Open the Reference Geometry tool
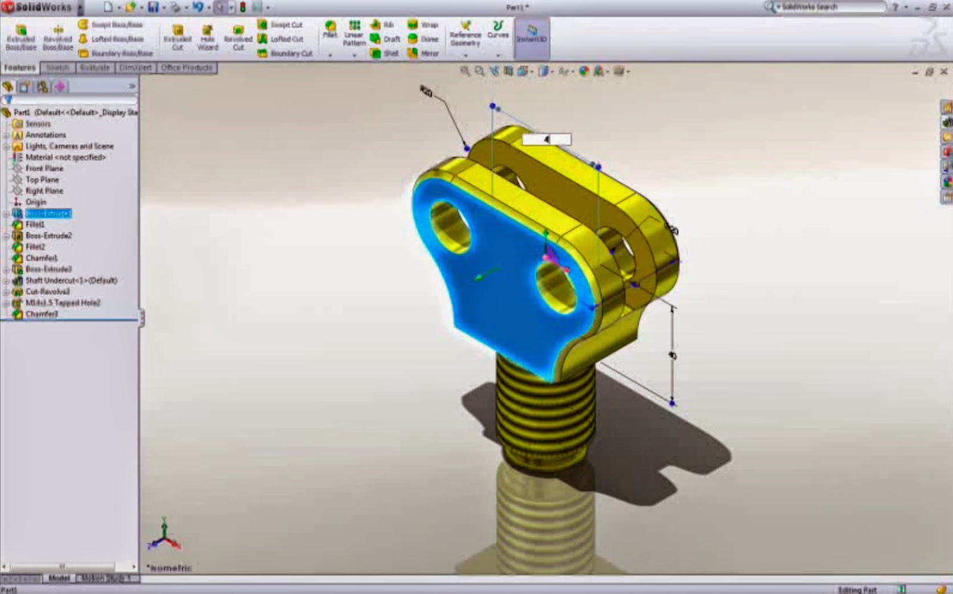Image resolution: width=953 pixels, height=594 pixels. pos(465,33)
